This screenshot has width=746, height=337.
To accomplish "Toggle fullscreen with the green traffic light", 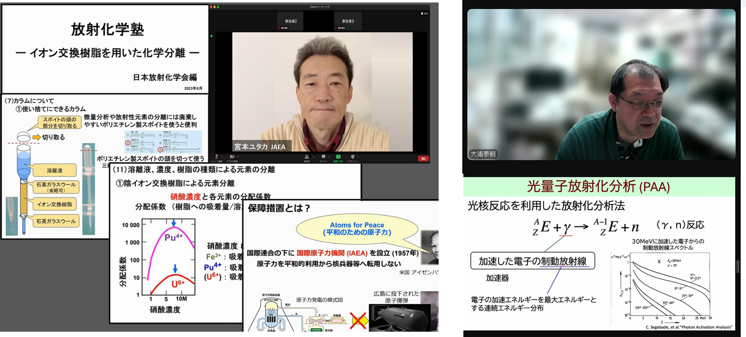I will pos(218,7).
